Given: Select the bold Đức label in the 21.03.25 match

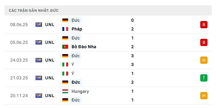Looking at the screenshot, I should [76, 82].
